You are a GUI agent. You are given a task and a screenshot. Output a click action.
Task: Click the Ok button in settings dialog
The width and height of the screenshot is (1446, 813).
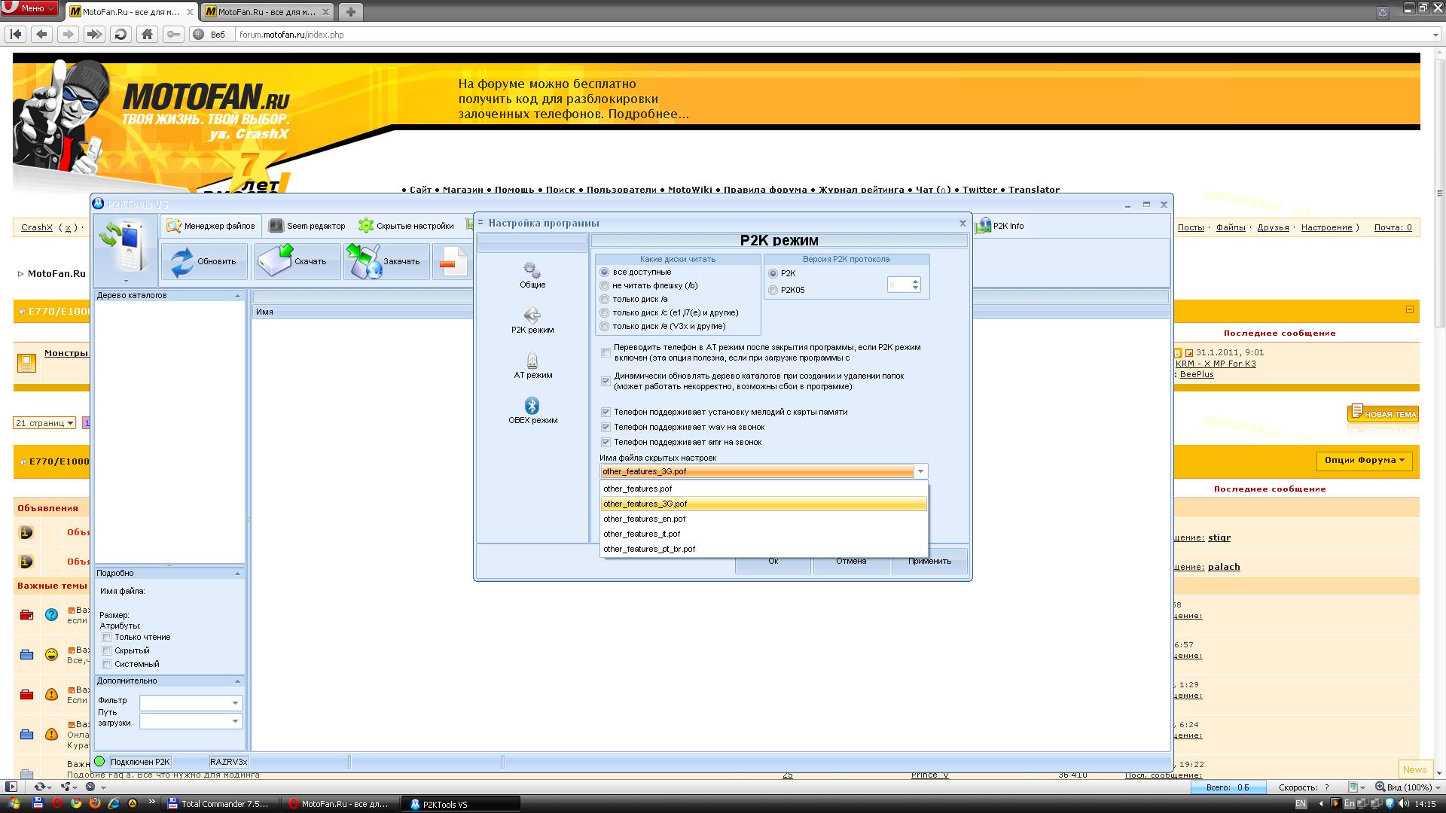[773, 561]
